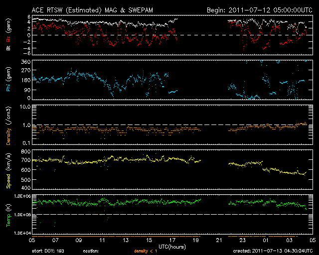Click the cyan Phi (gsm) axis label
The image size is (319, 255).
point(8,79)
